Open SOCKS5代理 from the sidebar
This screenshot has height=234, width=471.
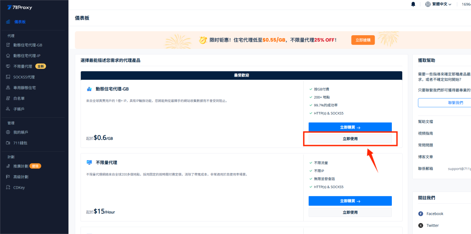click(x=24, y=77)
